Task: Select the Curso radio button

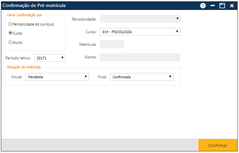Action: pyautogui.click(x=11, y=33)
